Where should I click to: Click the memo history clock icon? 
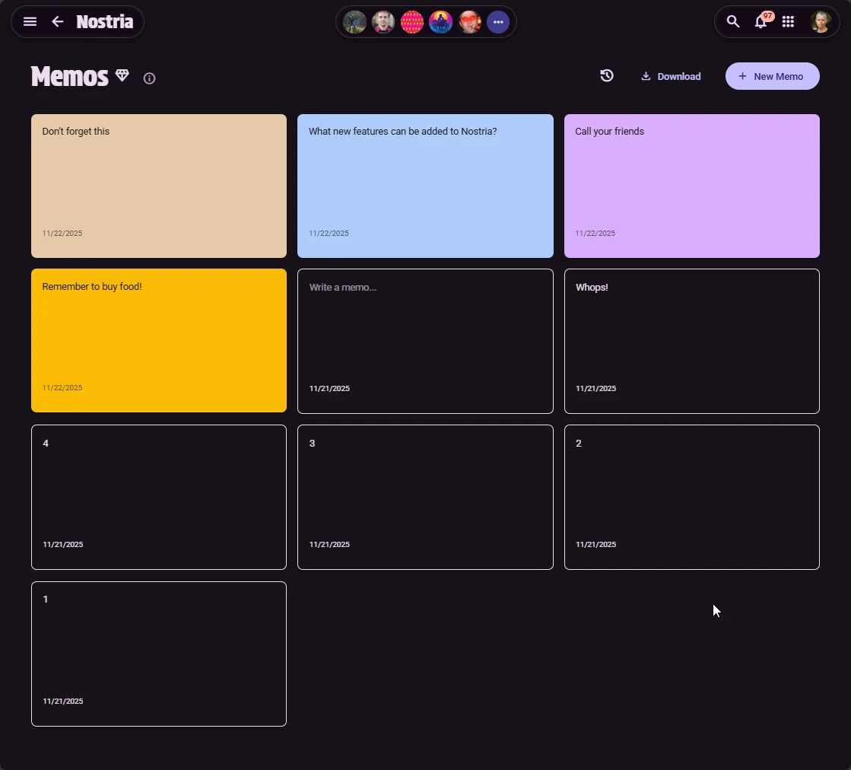point(606,76)
